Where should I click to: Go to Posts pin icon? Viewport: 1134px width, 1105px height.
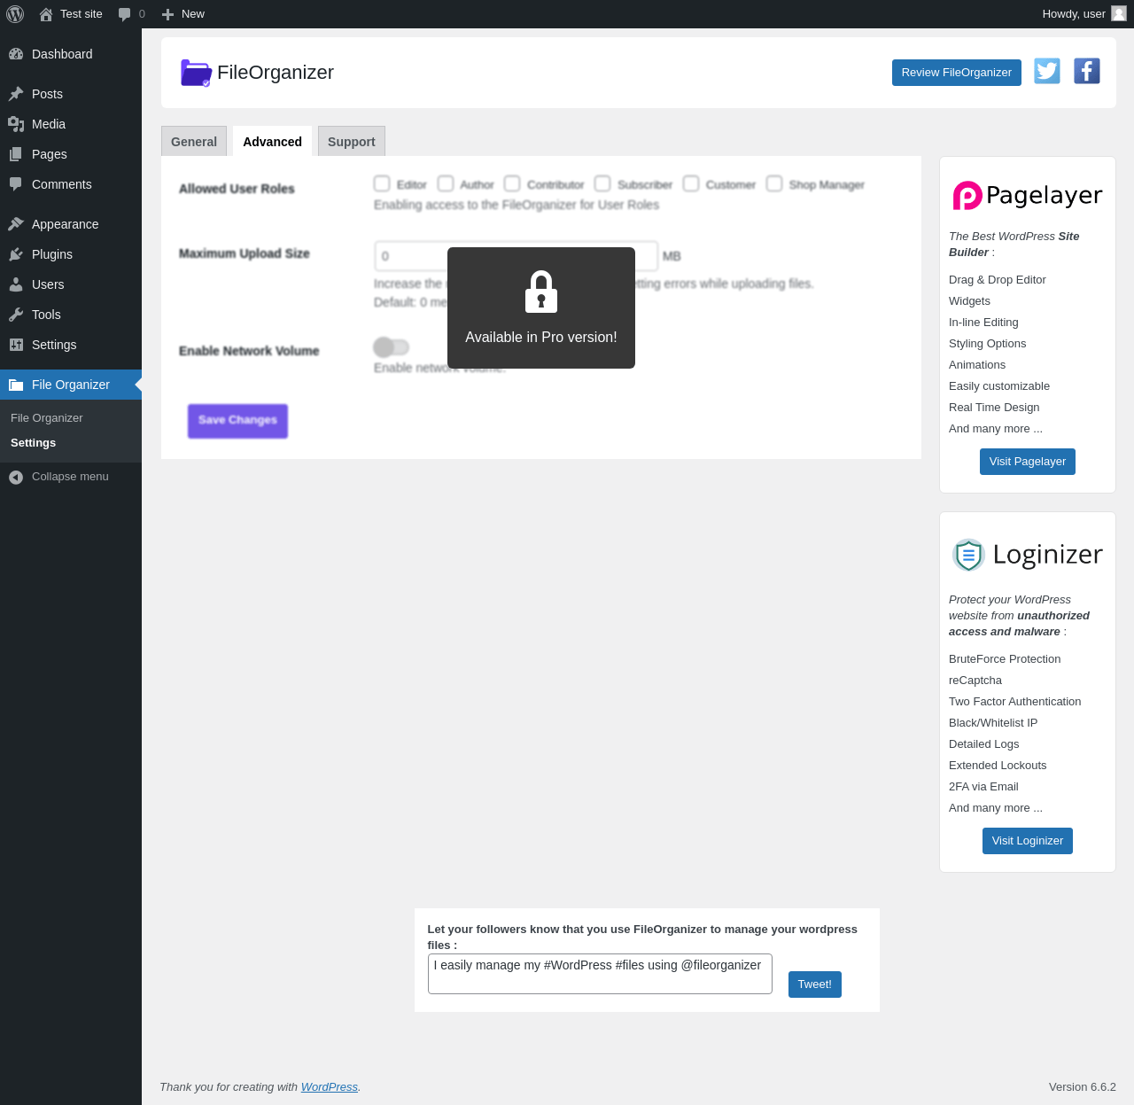coord(16,94)
